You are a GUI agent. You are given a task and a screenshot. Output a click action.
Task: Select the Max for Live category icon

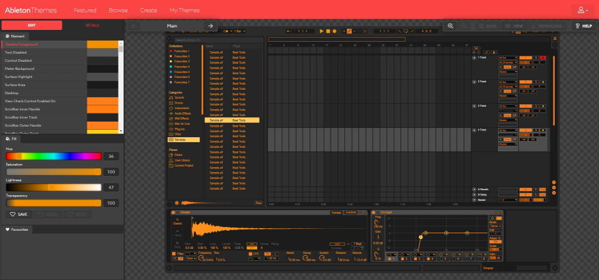171,123
